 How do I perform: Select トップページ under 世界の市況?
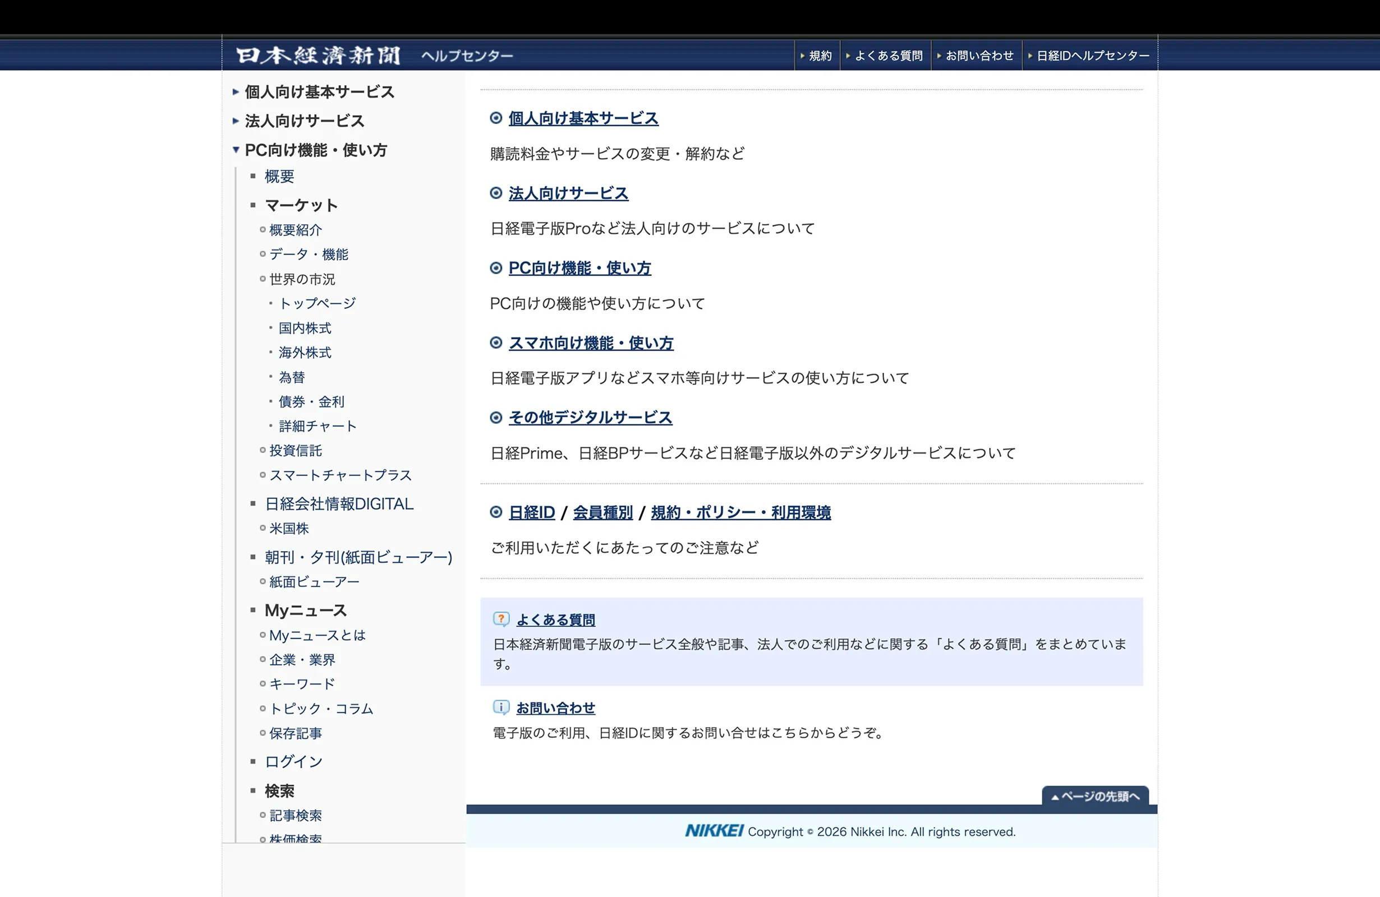tap(317, 303)
